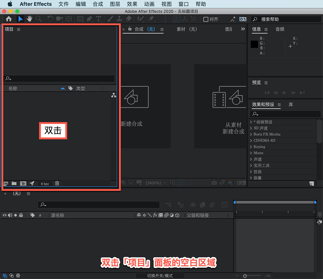Create a new folder in Project panel
Viewport: 323px width, 279px height.
(x=14, y=183)
